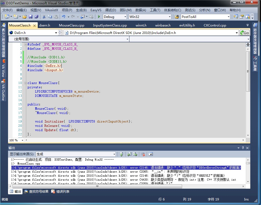Open the Toolbox side tab
This screenshot has width=261, height=205.
pyautogui.click(x=255, y=63)
